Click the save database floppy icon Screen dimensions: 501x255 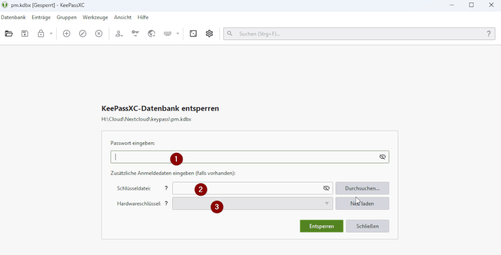pos(25,34)
